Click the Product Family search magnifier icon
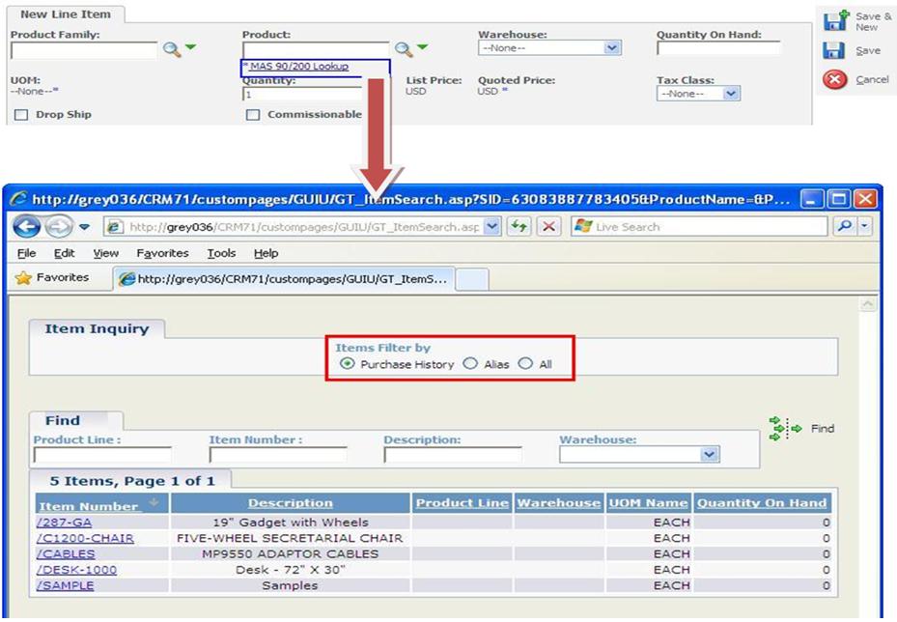The image size is (897, 622). 172,49
